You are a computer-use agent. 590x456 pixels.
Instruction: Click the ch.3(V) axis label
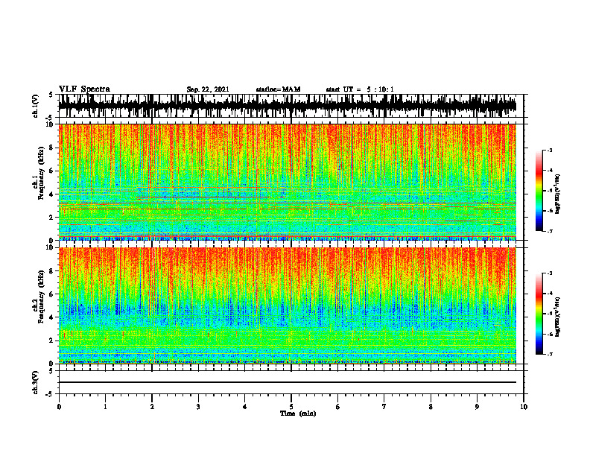[x=35, y=382]
